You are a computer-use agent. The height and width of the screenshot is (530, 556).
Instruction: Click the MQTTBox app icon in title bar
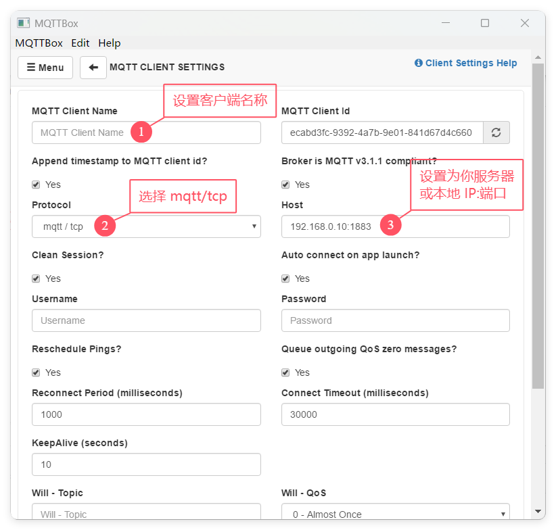(24, 23)
